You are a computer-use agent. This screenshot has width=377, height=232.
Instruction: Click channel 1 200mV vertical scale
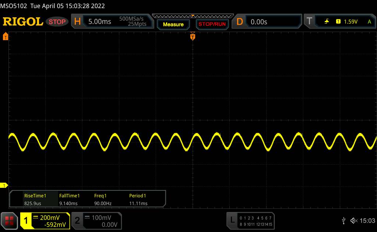(50, 218)
